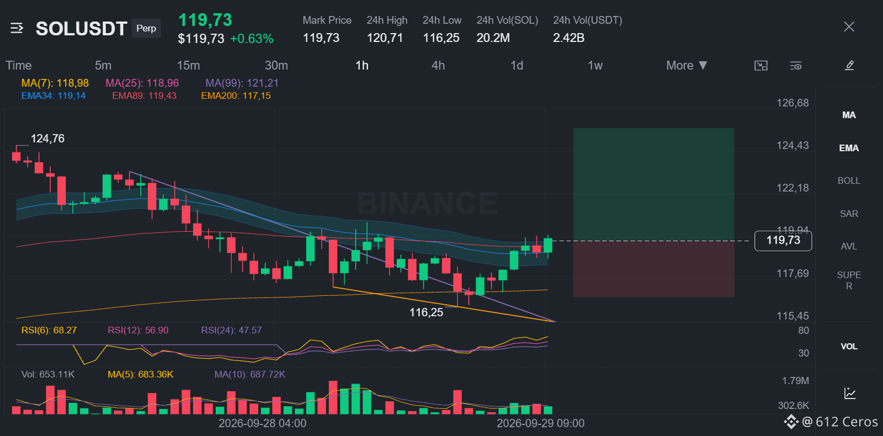
Task: Expand the More timeframes dropdown
Action: [687, 65]
